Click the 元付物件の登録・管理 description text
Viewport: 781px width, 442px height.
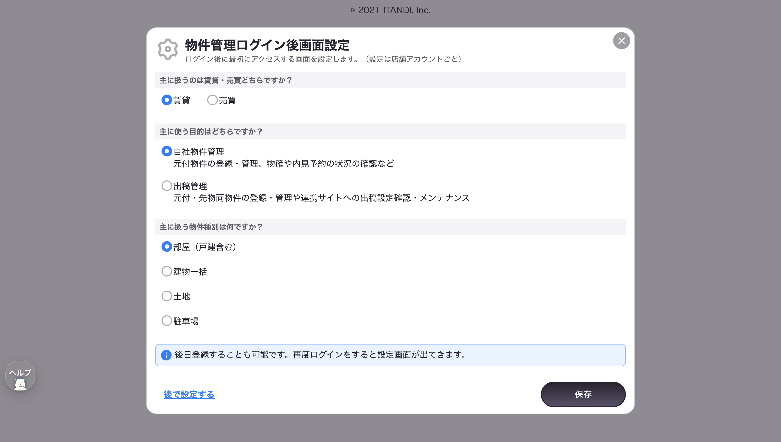pyautogui.click(x=283, y=164)
